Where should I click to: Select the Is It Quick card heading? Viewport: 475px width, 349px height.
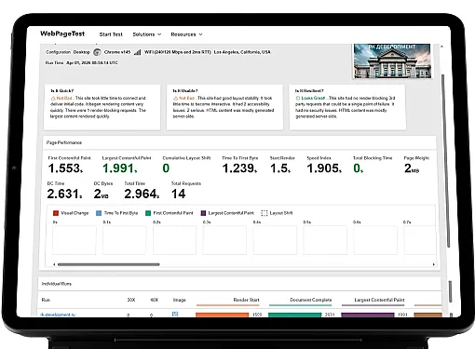coord(62,90)
